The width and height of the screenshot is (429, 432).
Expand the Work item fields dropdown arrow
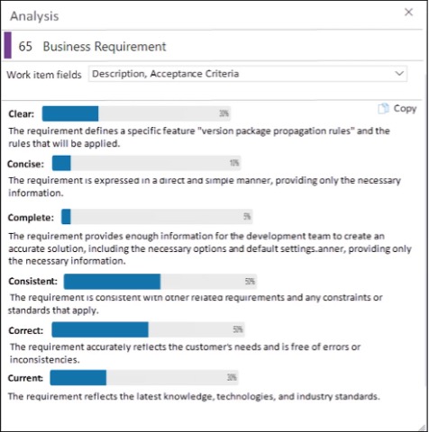(x=399, y=74)
